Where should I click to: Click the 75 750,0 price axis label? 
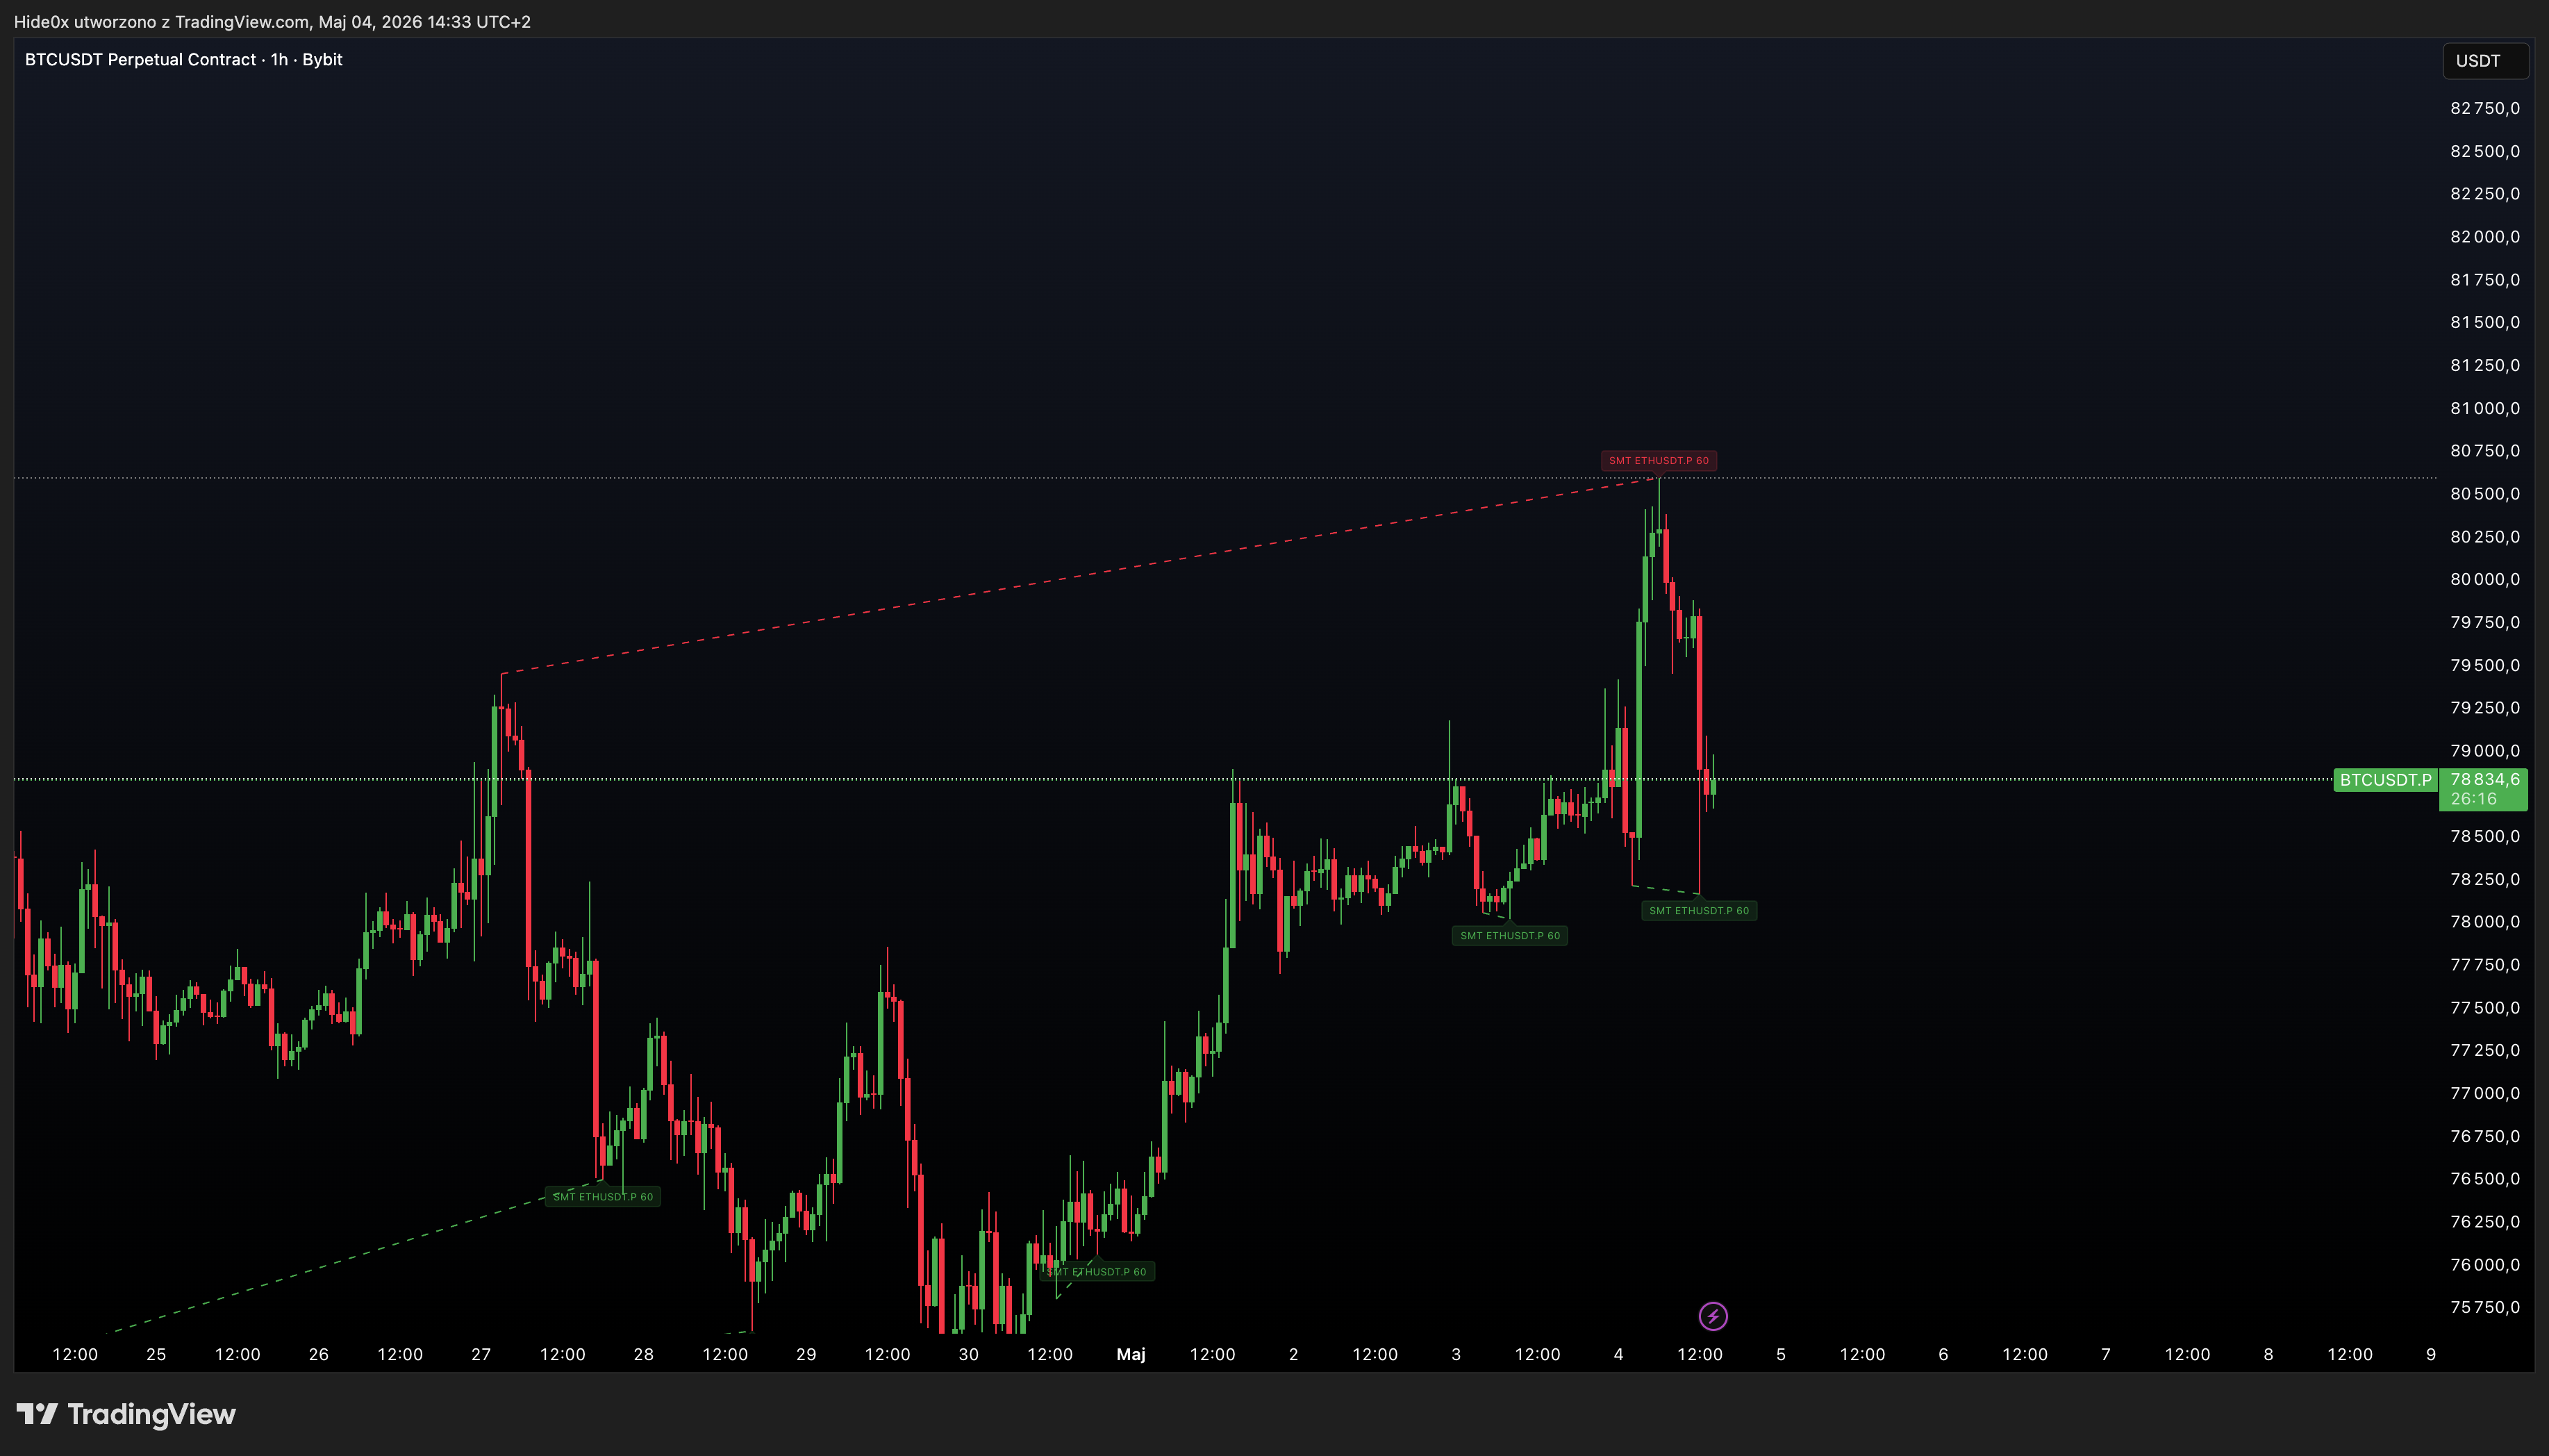[2485, 1307]
